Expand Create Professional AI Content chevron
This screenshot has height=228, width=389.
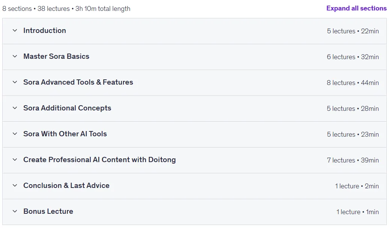point(15,159)
